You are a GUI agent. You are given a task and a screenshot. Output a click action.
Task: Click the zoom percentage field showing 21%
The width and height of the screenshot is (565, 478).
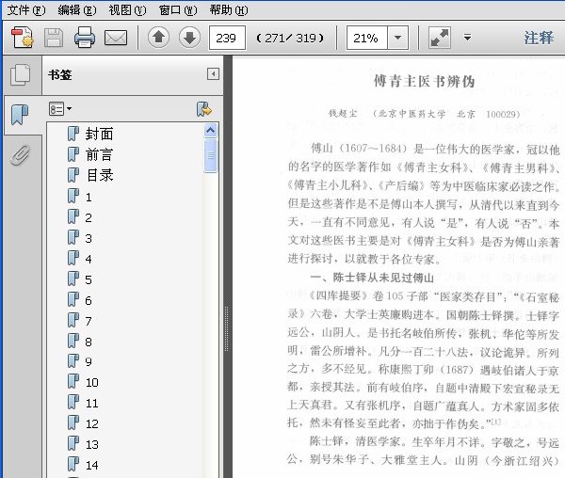coord(367,38)
